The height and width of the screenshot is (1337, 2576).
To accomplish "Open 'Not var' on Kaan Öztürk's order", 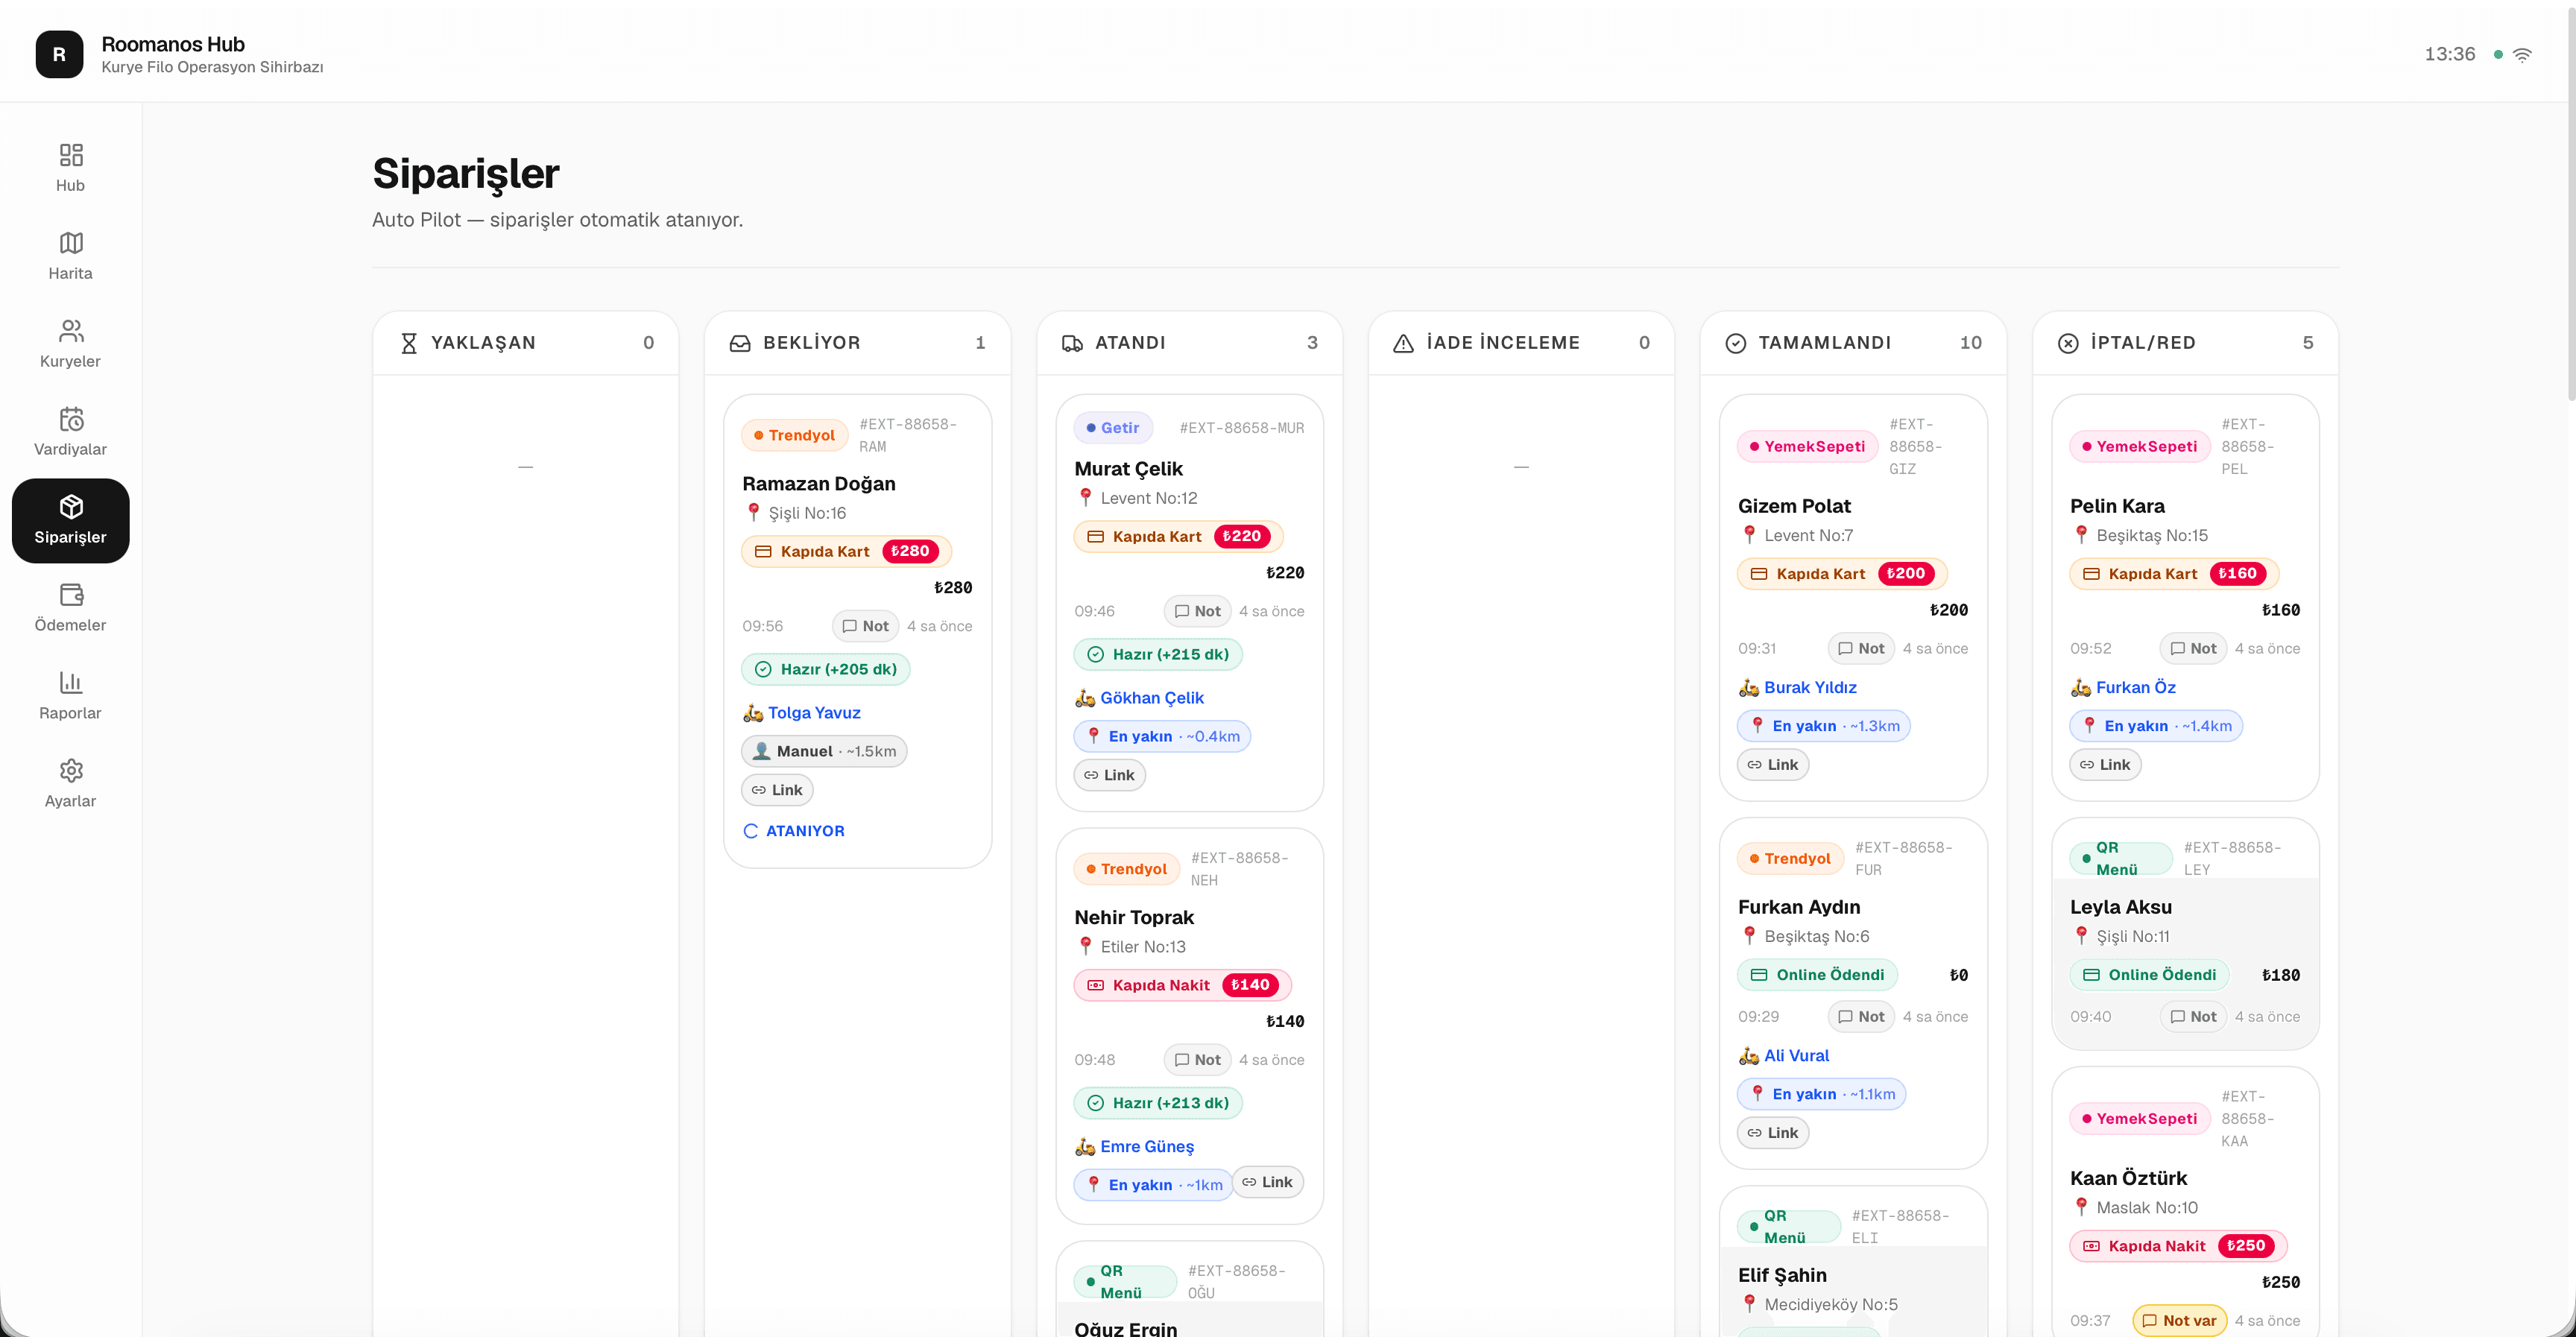I will coord(2180,1321).
